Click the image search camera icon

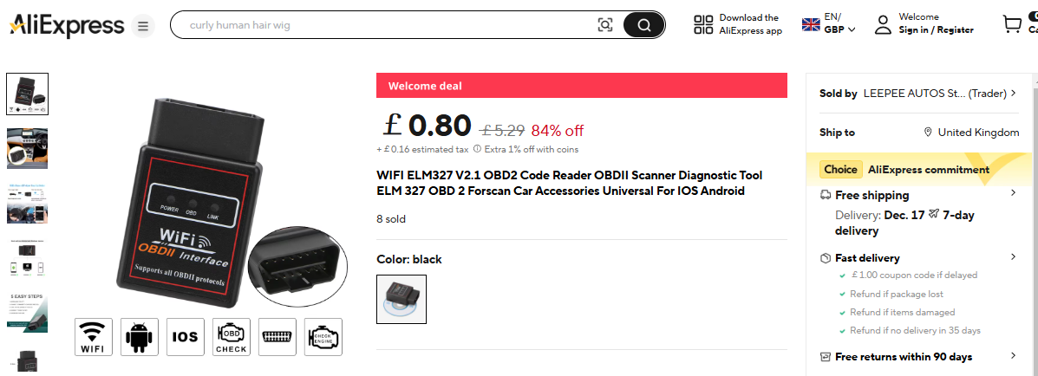605,25
